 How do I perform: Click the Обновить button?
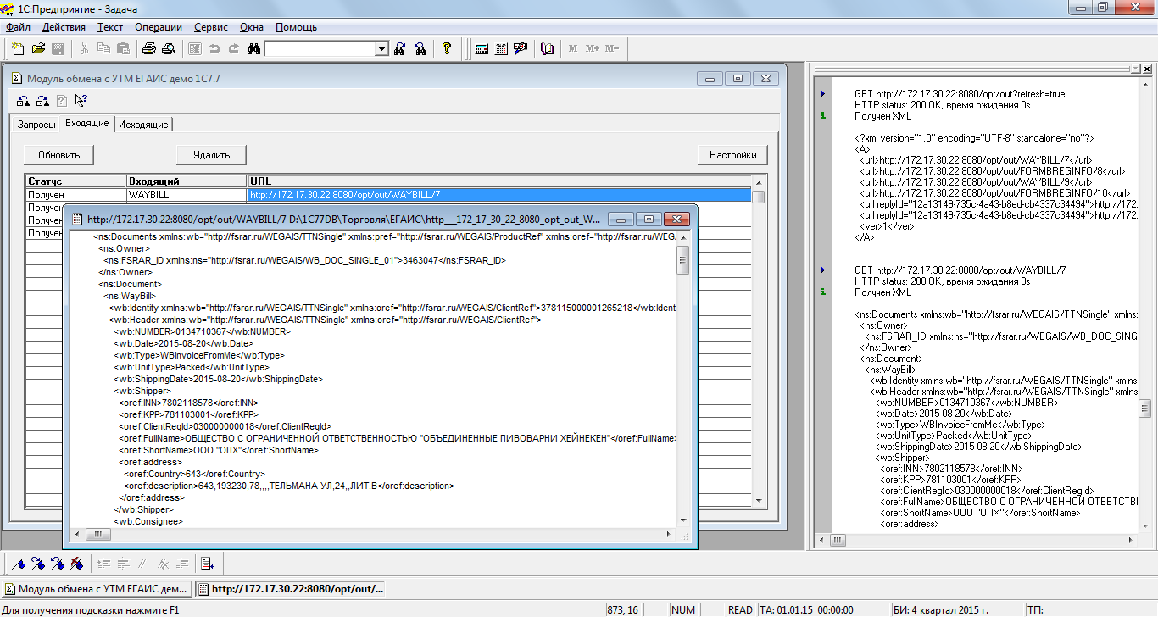[59, 155]
